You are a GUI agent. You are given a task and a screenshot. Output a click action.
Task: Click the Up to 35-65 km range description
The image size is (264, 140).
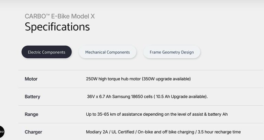pos(157,114)
